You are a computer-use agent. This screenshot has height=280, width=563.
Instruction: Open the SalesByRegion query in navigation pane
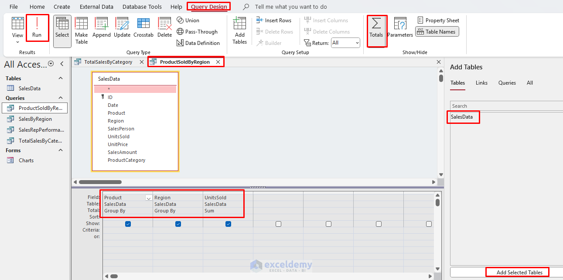click(x=35, y=119)
